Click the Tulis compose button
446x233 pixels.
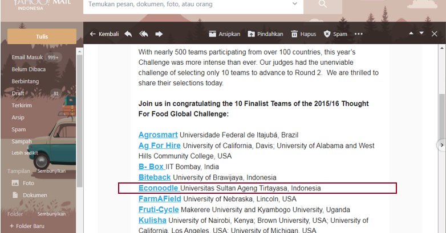[42, 36]
